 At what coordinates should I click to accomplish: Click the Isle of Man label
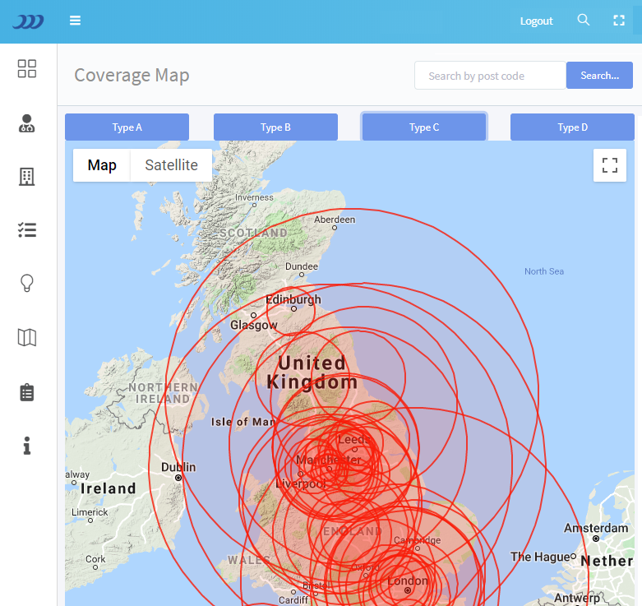(243, 422)
